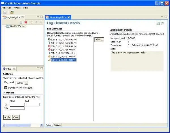Click the Data text area with system log message
Screen dimensions: 170x133
(137, 61)
